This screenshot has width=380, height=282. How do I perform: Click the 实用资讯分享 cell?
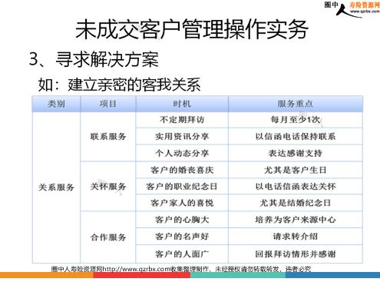[x=182, y=136]
